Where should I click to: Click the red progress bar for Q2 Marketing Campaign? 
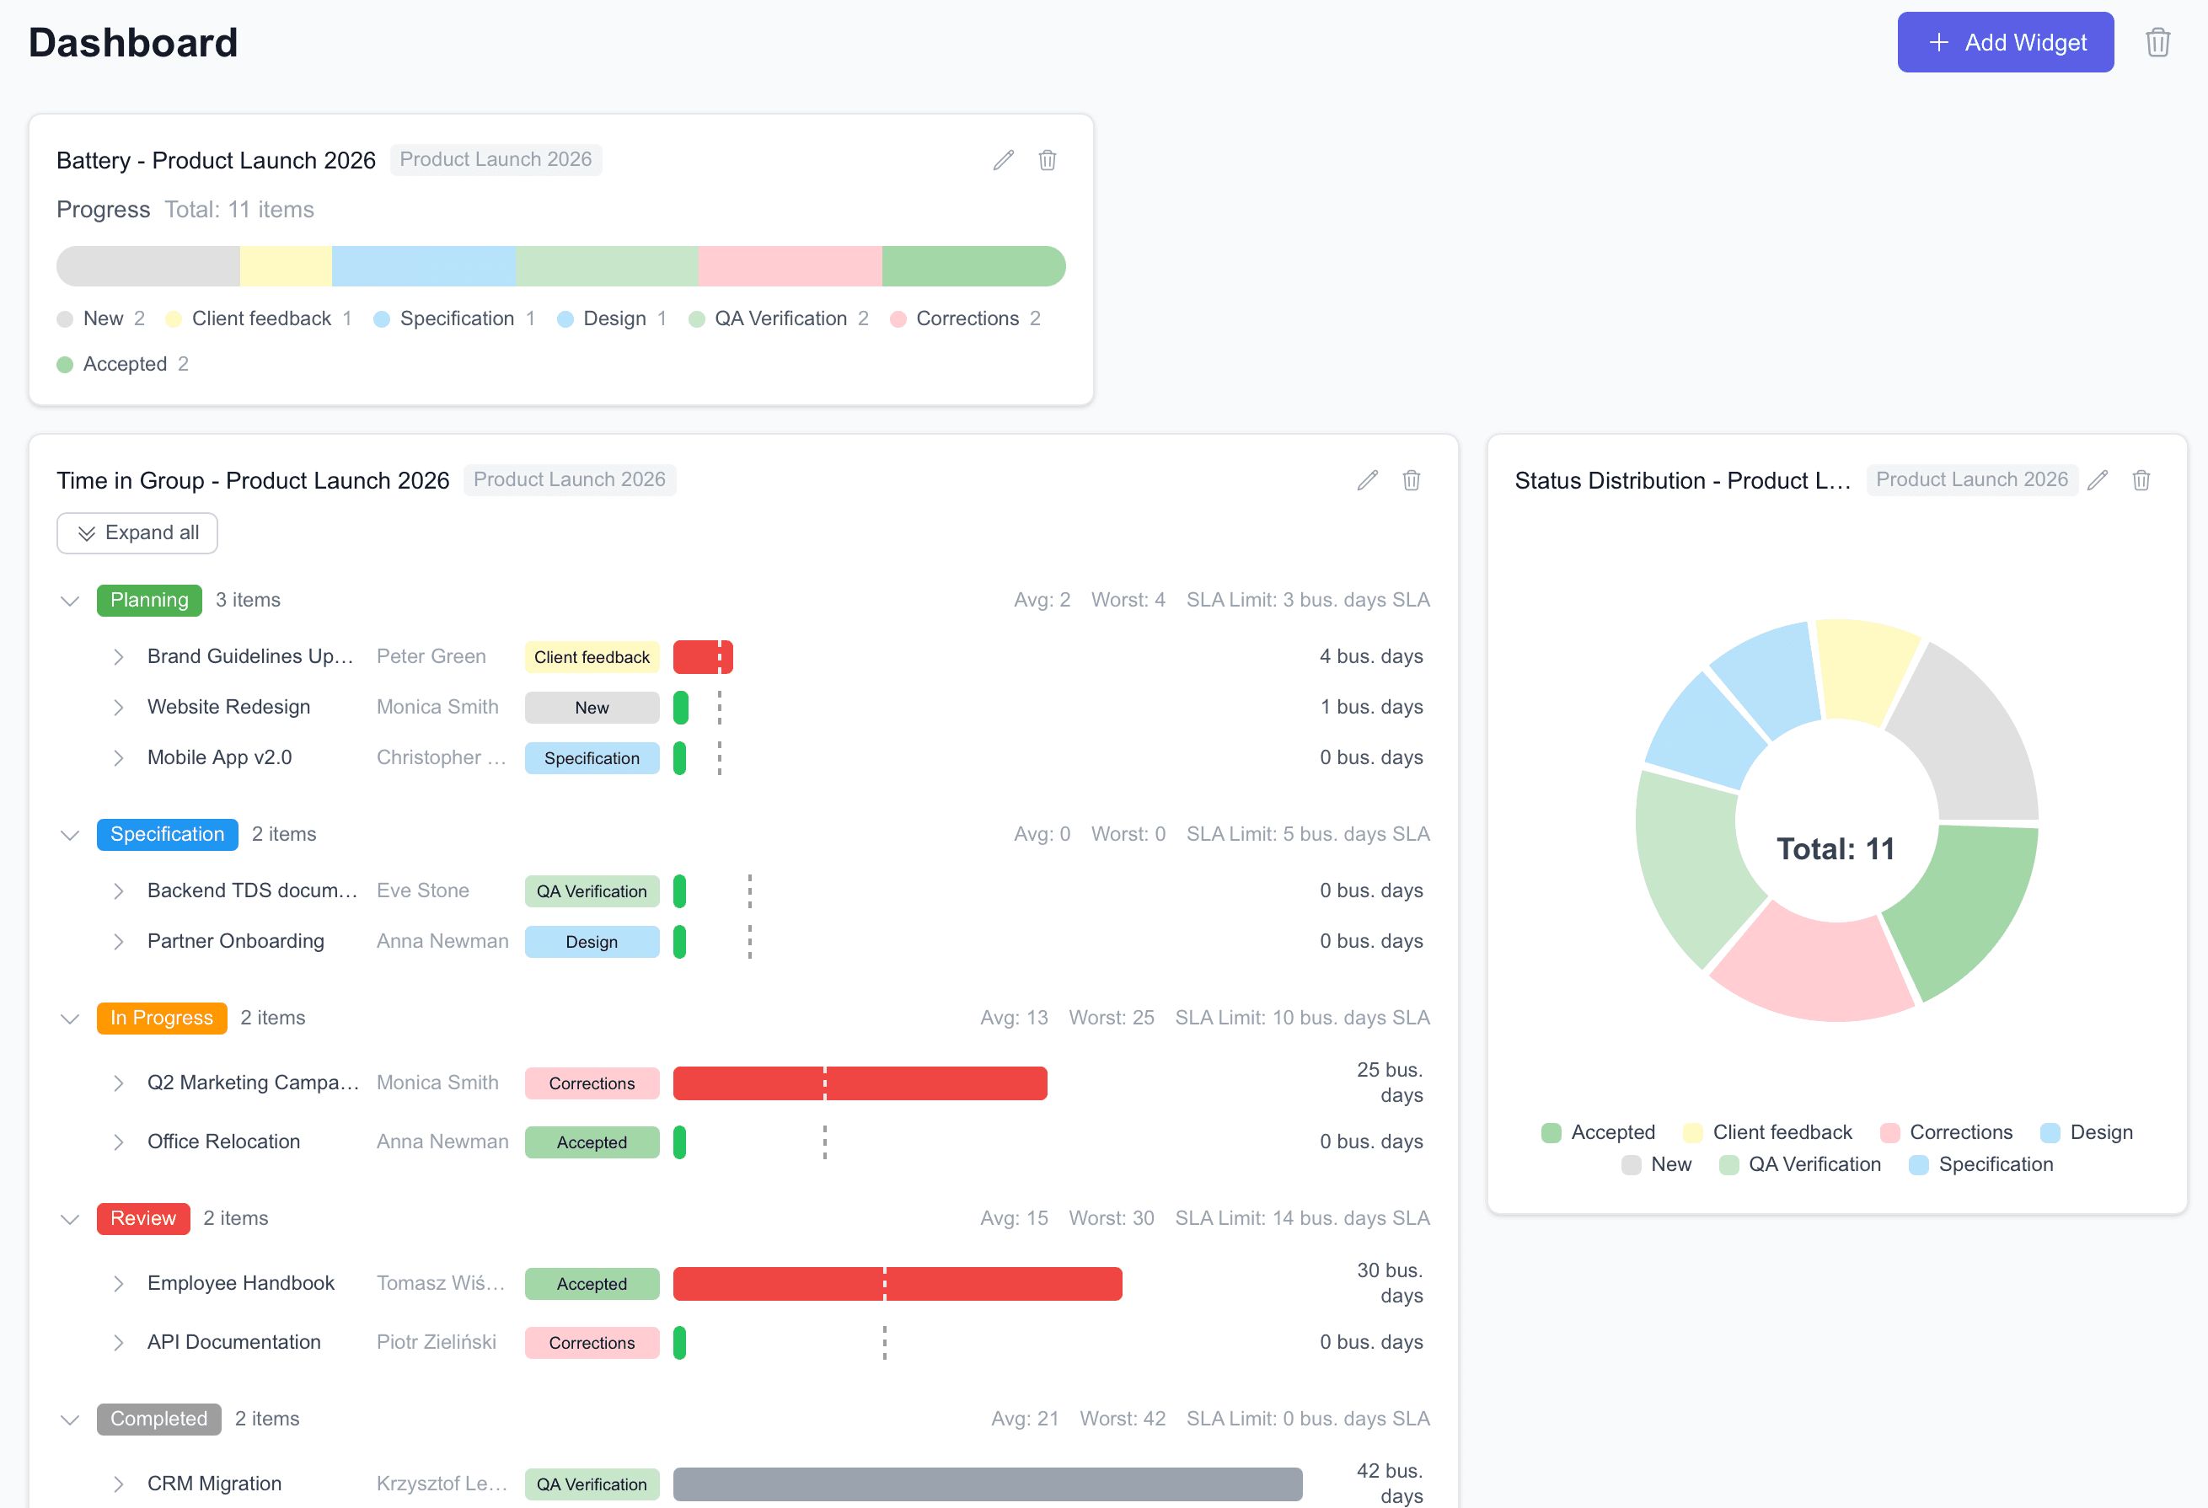[x=860, y=1083]
